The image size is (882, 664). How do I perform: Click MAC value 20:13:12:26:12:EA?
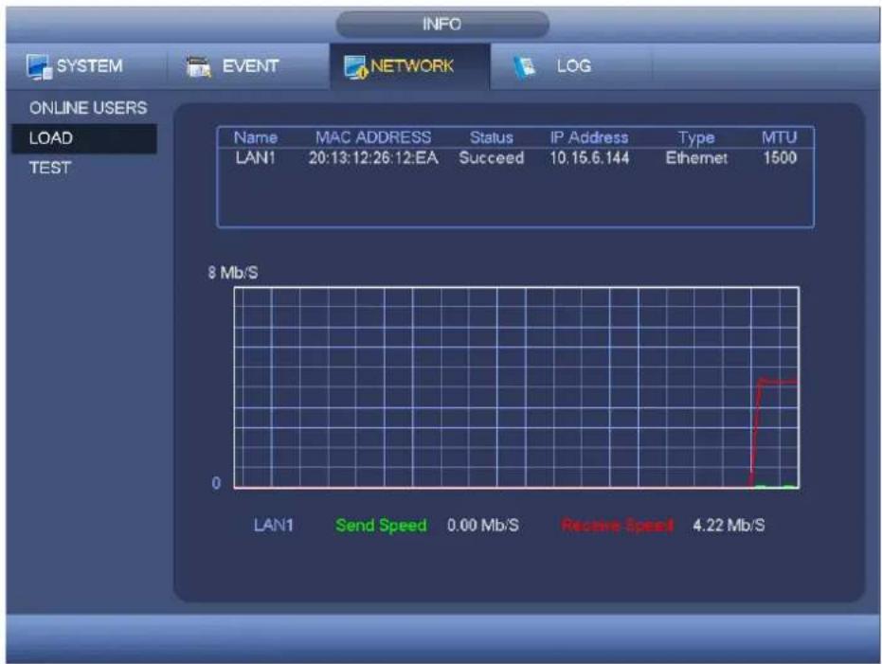(373, 158)
